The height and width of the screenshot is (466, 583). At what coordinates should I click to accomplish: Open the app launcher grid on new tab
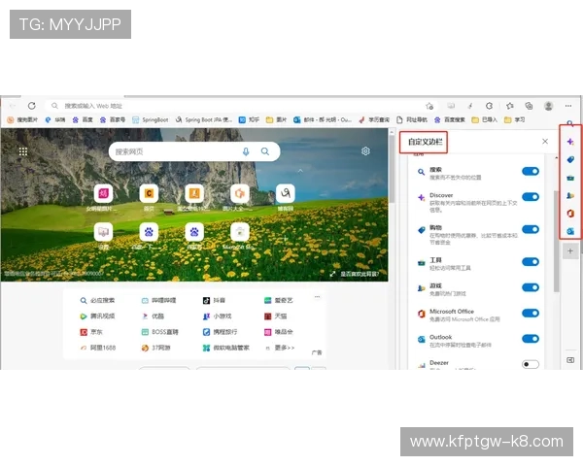coord(23,151)
